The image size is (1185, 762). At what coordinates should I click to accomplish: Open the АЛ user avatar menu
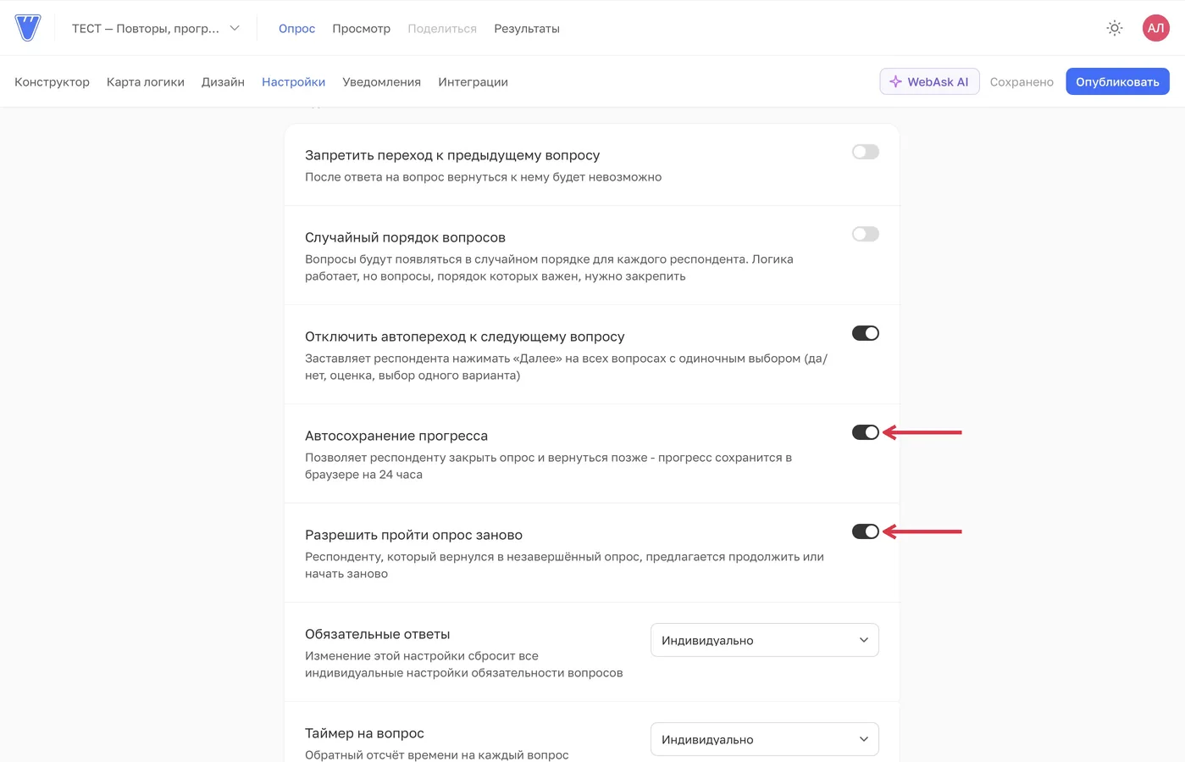coord(1155,28)
